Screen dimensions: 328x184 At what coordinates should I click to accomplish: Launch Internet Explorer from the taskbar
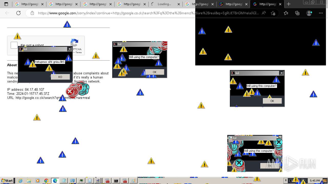[x=20, y=181]
